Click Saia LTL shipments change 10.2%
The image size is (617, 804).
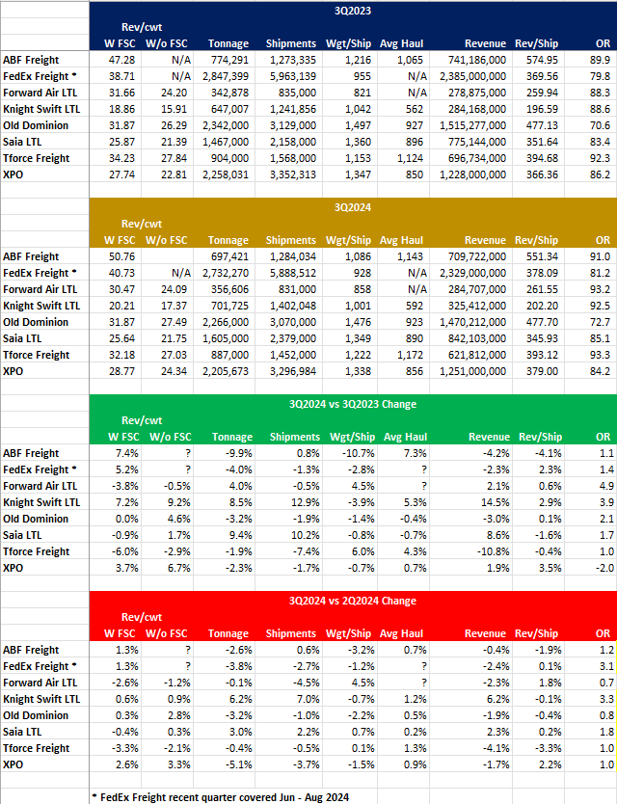(306, 535)
